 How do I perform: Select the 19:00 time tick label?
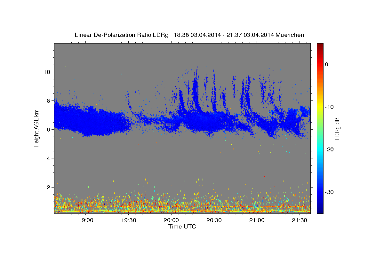[x=85, y=220]
